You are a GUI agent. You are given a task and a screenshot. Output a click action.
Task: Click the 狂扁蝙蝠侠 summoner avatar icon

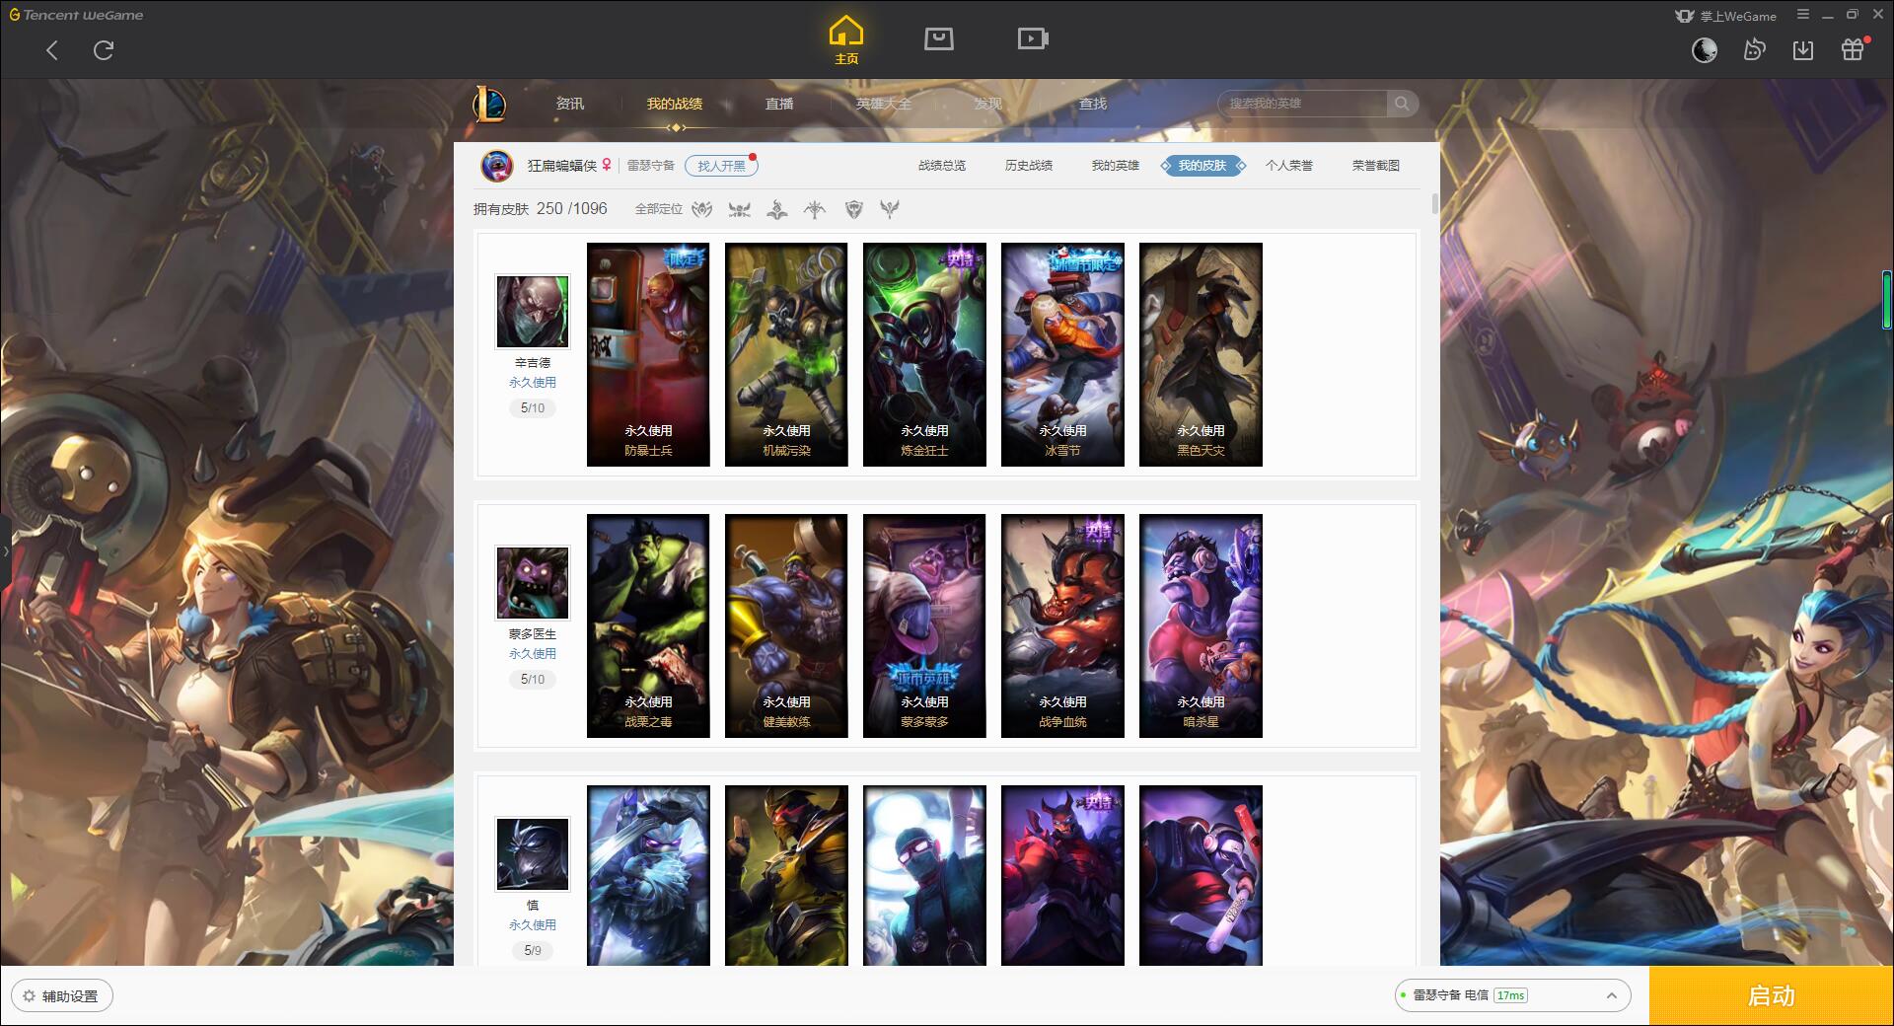point(497,166)
